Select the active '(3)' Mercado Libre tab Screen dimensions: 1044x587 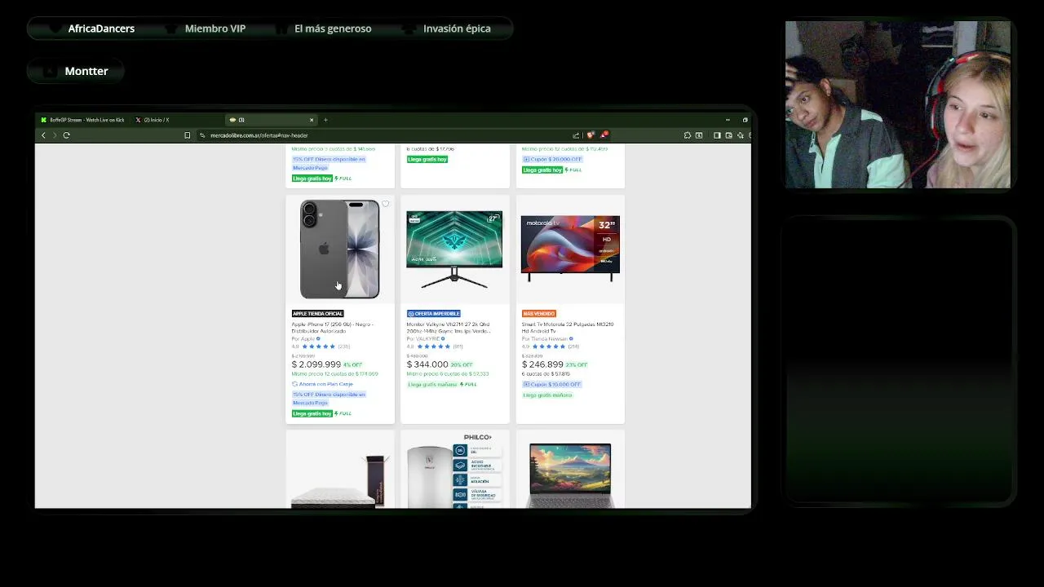pyautogui.click(x=269, y=120)
